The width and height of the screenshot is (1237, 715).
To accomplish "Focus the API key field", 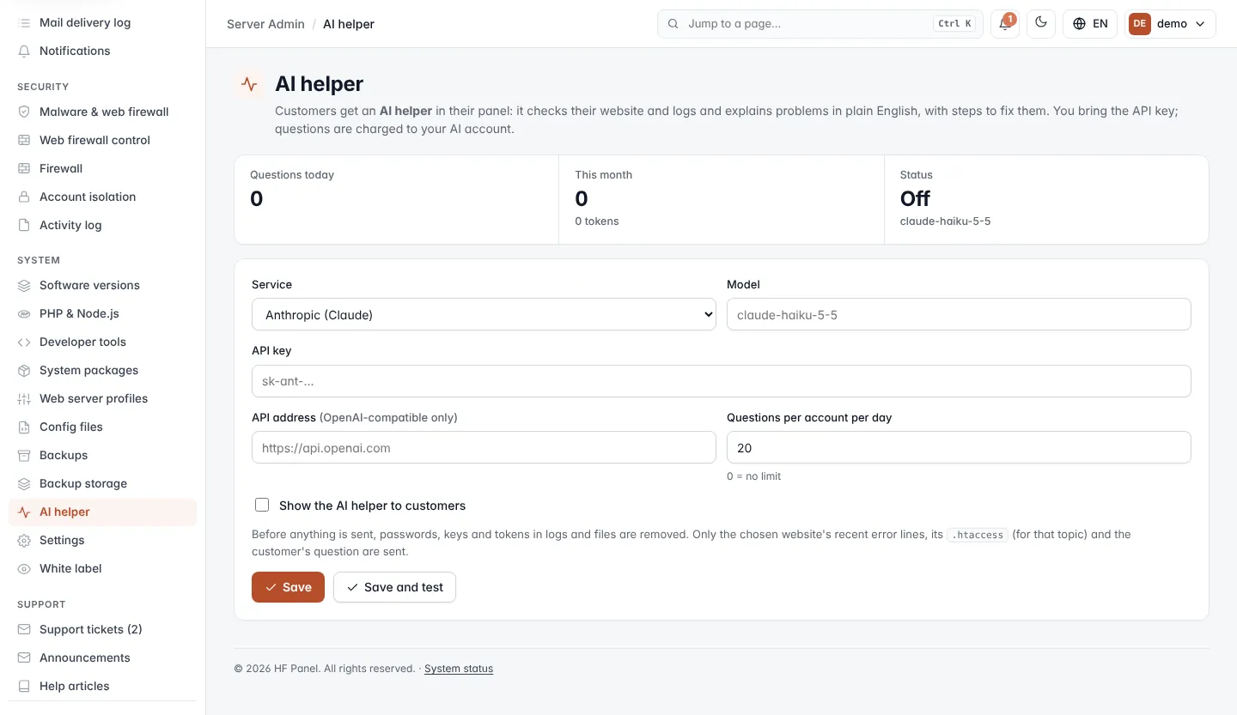I will coord(722,381).
